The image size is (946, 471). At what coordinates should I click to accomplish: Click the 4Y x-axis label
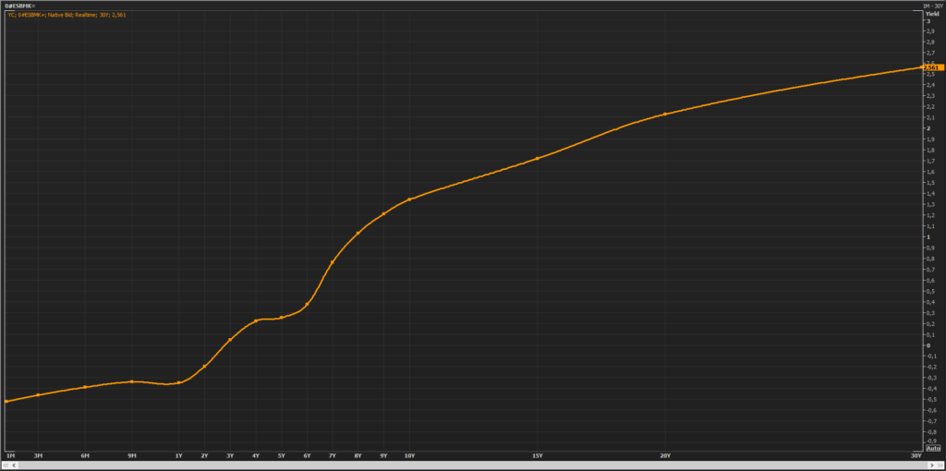coord(256,455)
